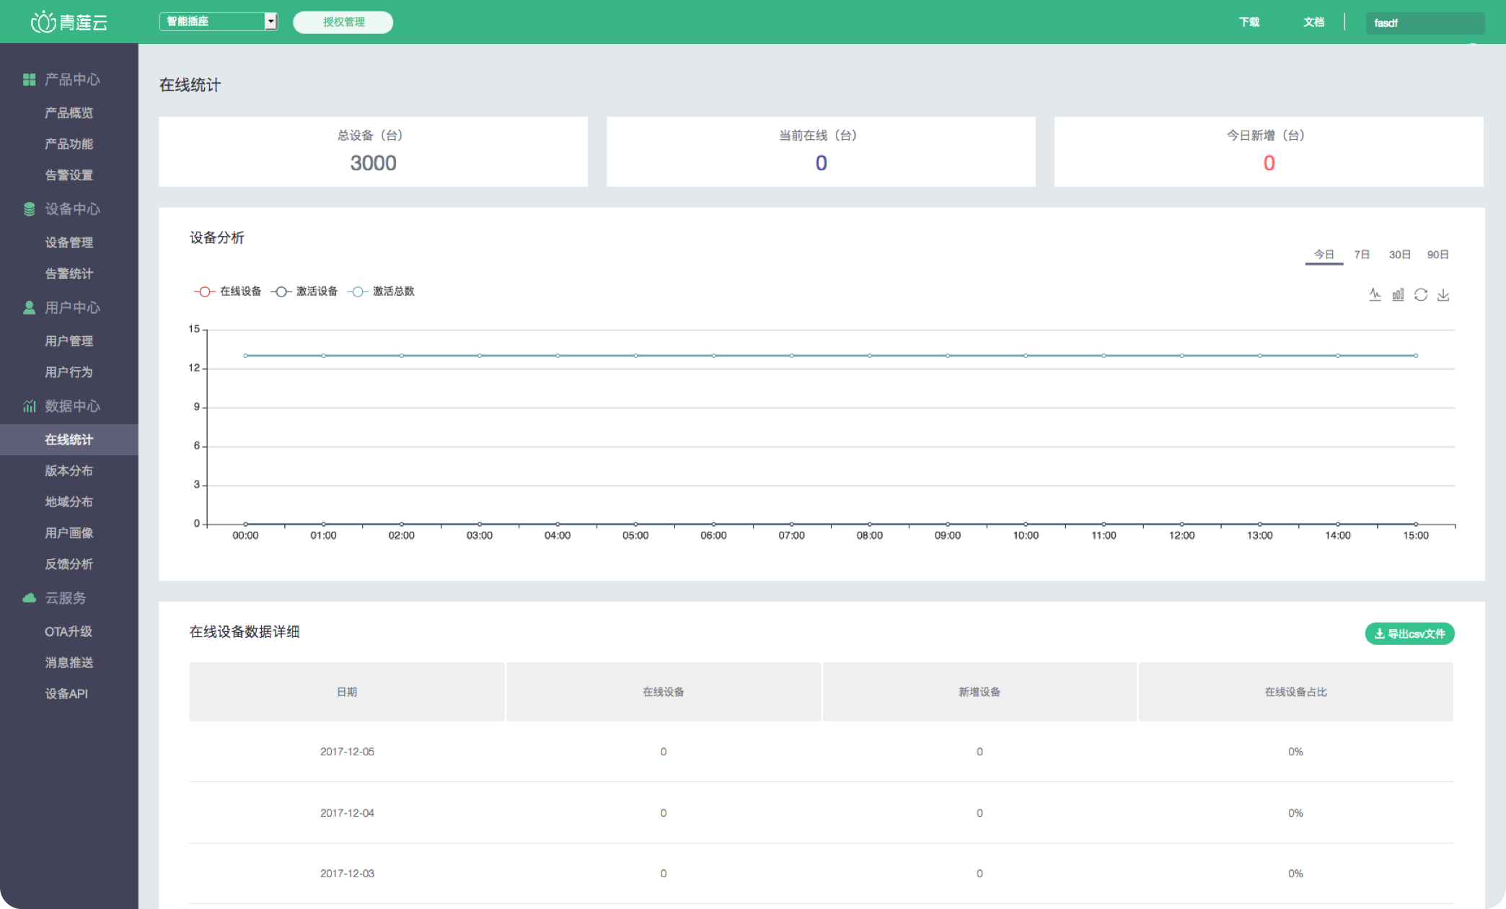
Task: Click the 设备中心 database icon
Action: click(x=29, y=209)
